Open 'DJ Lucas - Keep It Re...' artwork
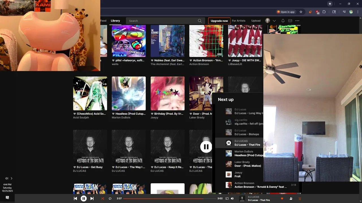The image size is (362, 203). click(167, 147)
